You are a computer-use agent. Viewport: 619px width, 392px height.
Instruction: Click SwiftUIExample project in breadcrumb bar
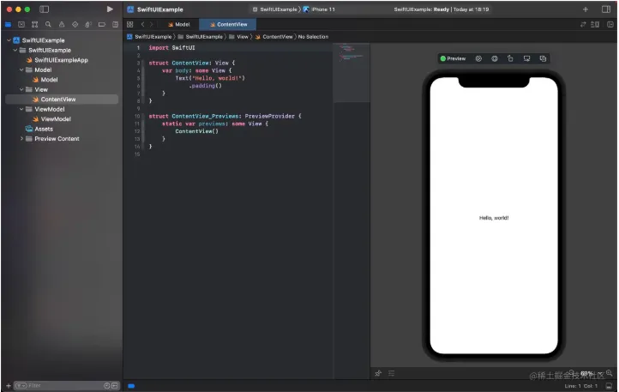pyautogui.click(x=149, y=37)
